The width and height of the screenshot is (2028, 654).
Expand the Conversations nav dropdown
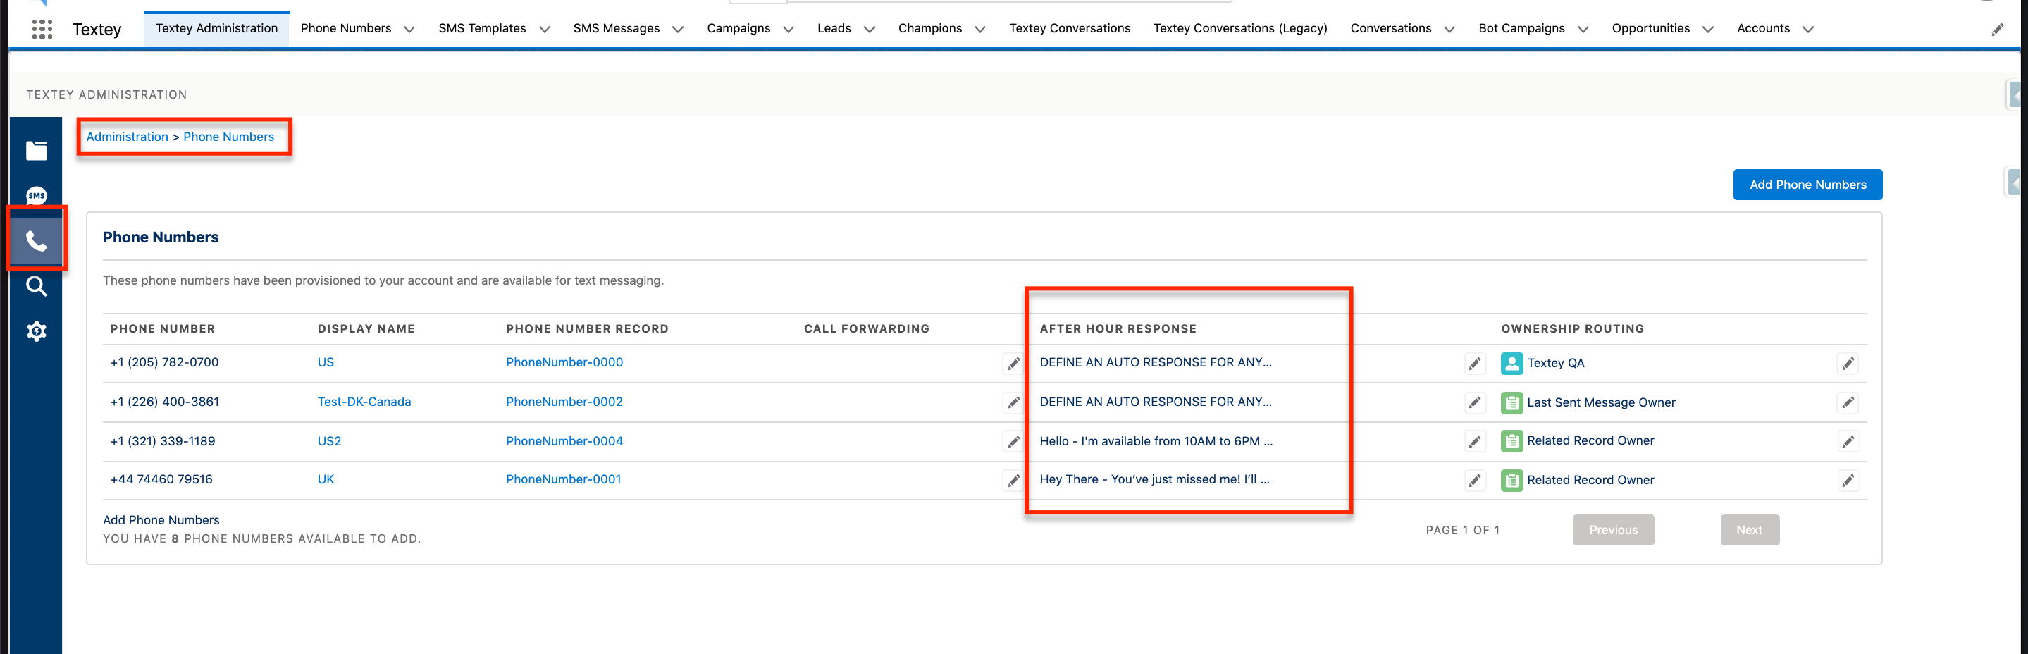[x=1449, y=29]
